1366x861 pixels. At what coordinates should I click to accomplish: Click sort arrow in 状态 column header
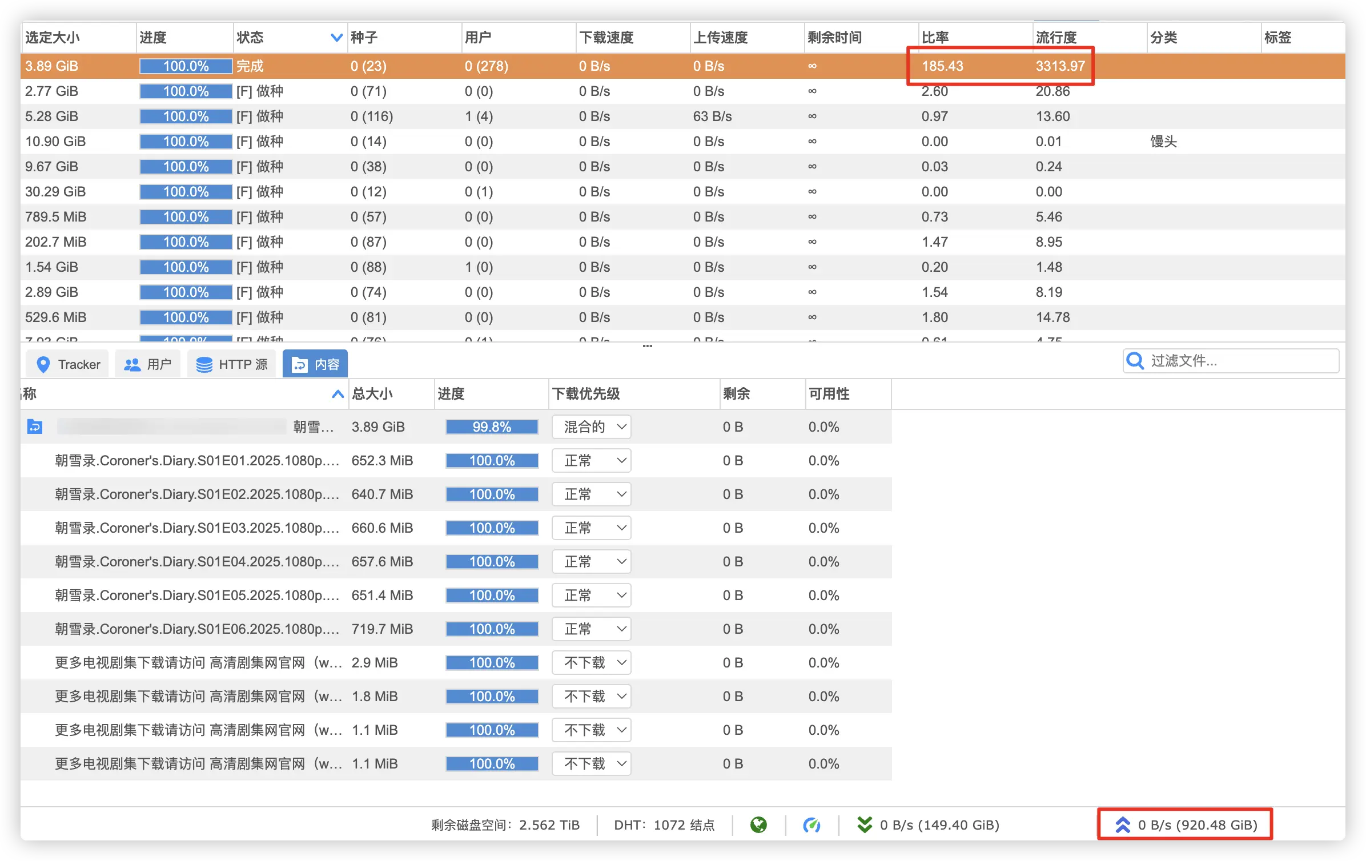(x=336, y=38)
